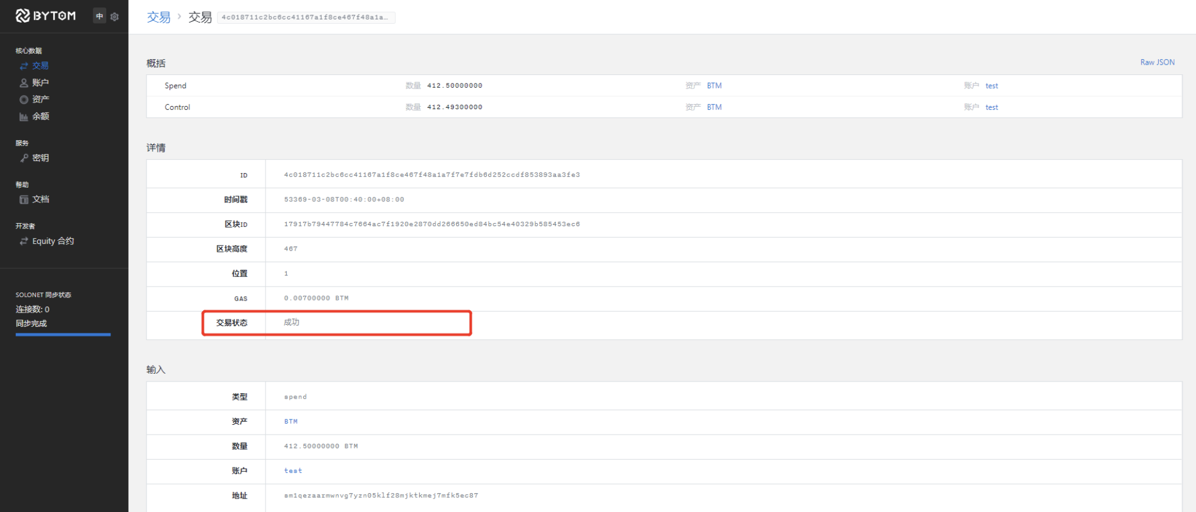The height and width of the screenshot is (512, 1196).
Task: Open the BTM asset link in the Control row
Action: (x=715, y=107)
